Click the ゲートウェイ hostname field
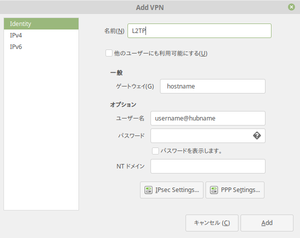Screen dimensions: 300x238 pos(212,86)
